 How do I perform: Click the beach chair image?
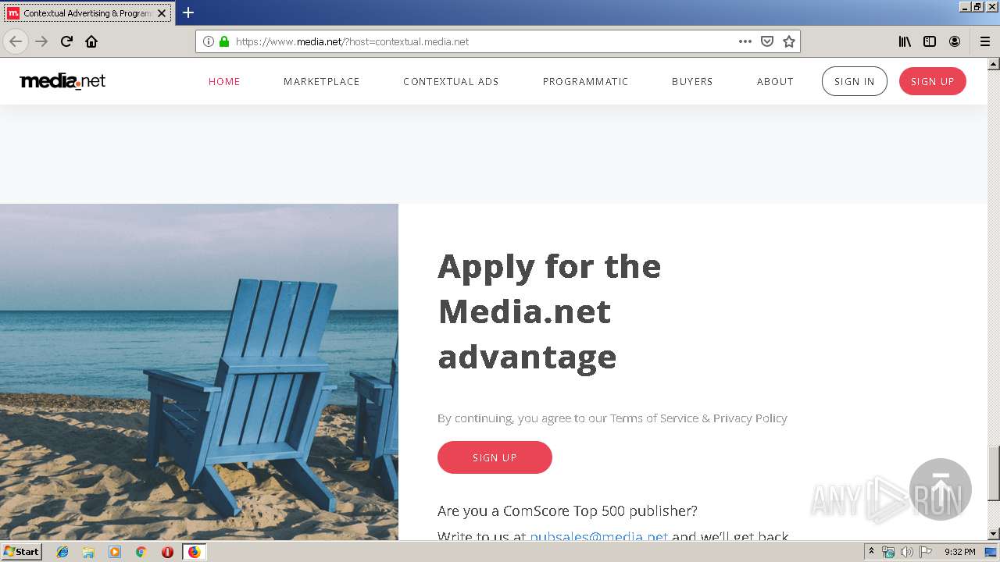tap(199, 372)
